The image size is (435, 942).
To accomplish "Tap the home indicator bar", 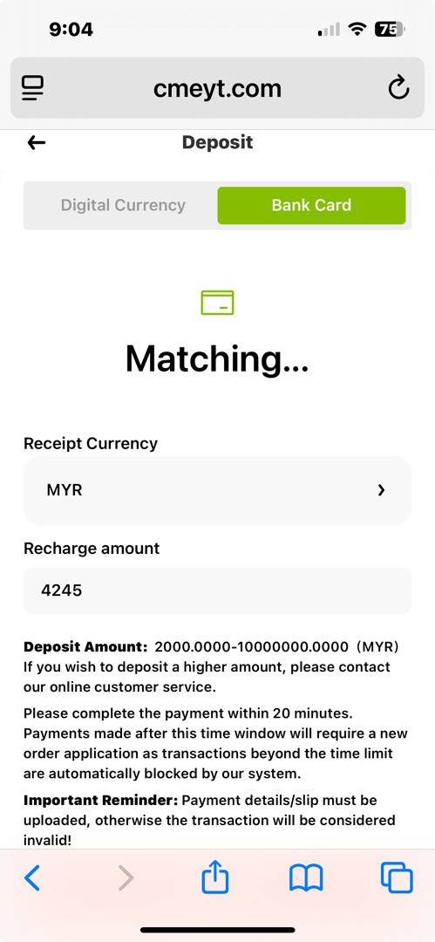I will 218,930.
